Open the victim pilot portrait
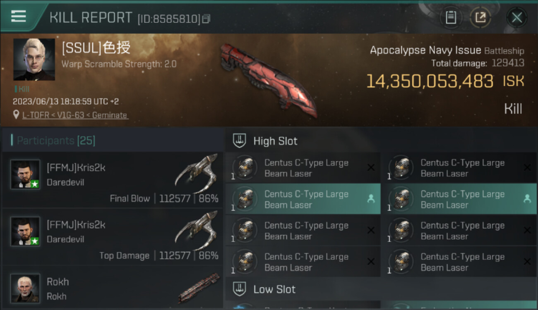The width and height of the screenshot is (538, 310). [x=34, y=60]
